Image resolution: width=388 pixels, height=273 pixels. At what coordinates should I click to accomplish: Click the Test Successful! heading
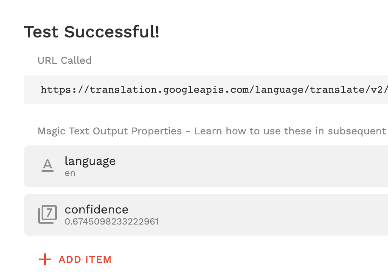(x=92, y=32)
